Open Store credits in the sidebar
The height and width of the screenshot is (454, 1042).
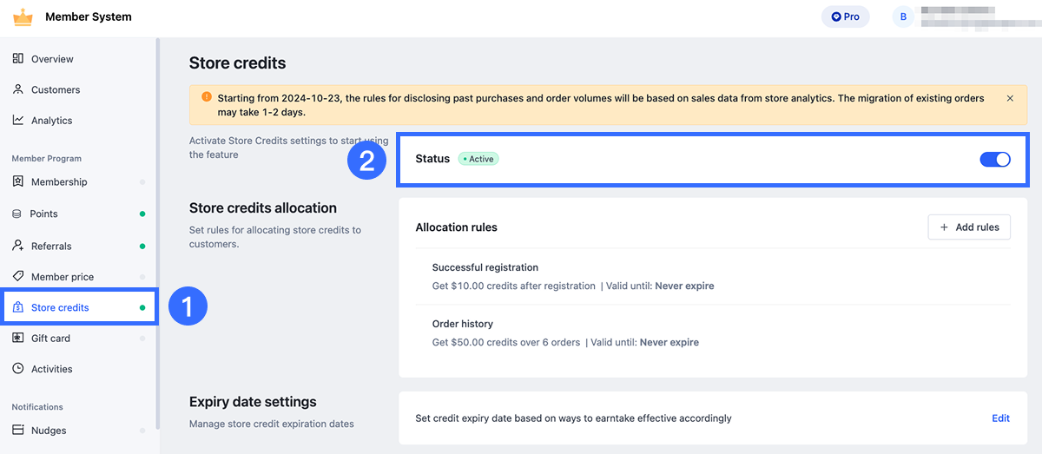60,307
